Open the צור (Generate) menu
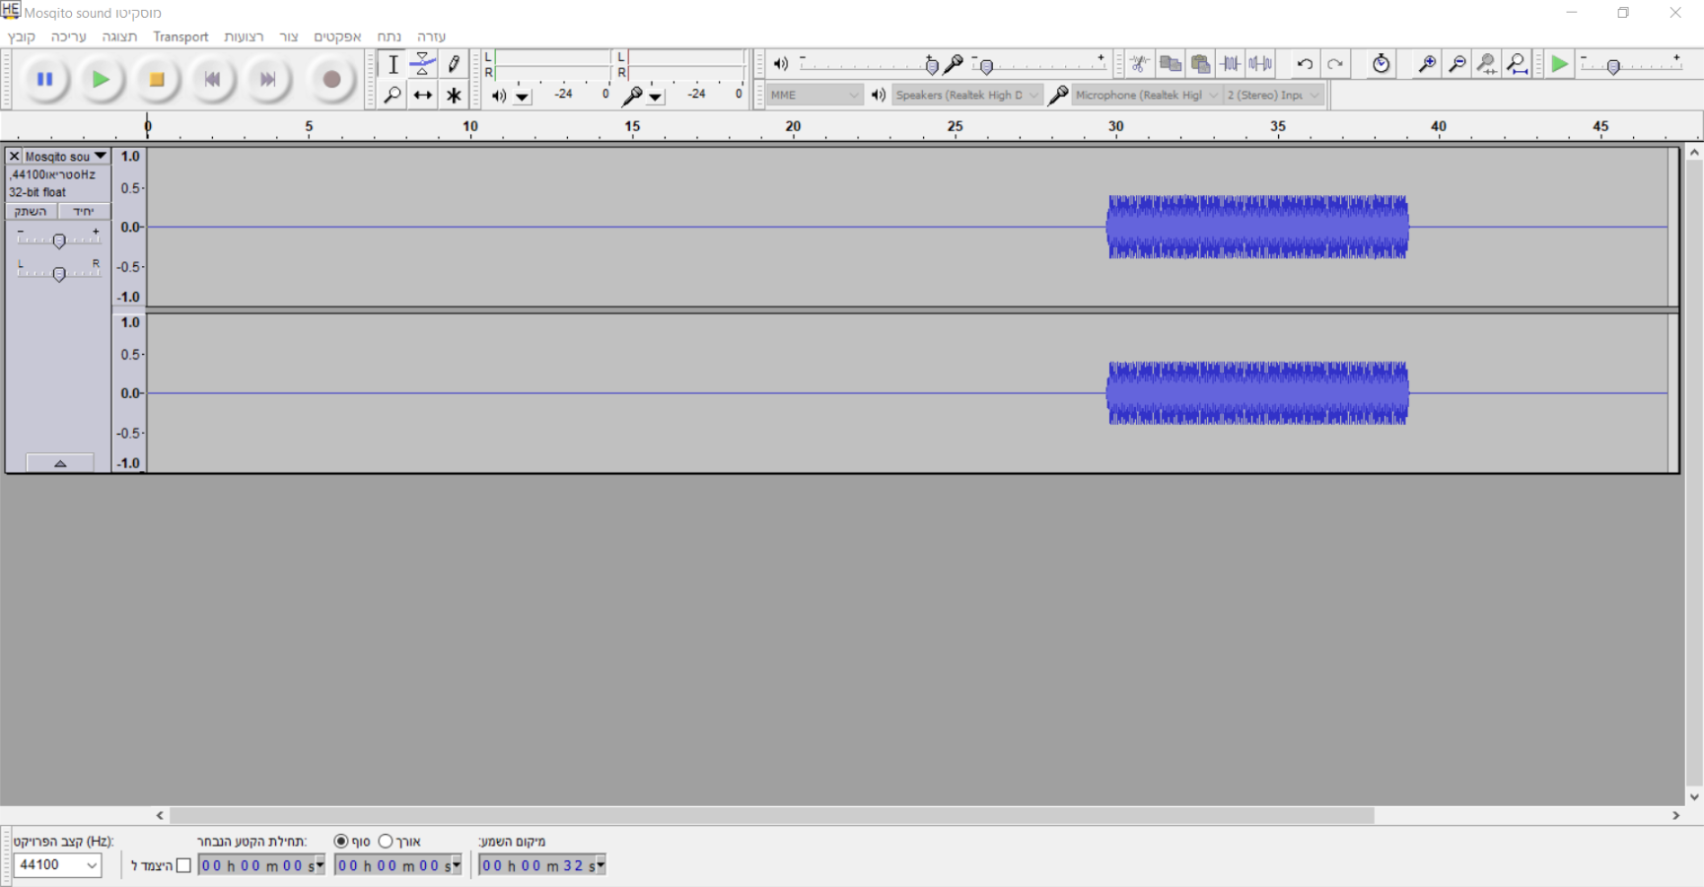This screenshot has height=887, width=1704. coord(289,36)
